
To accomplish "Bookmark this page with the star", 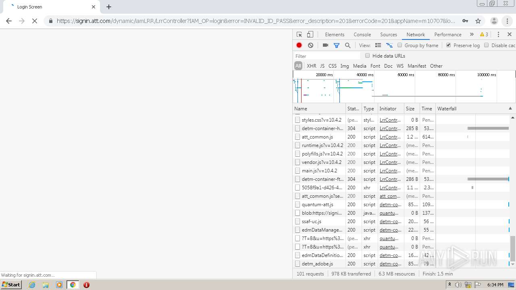I will pyautogui.click(x=478, y=21).
